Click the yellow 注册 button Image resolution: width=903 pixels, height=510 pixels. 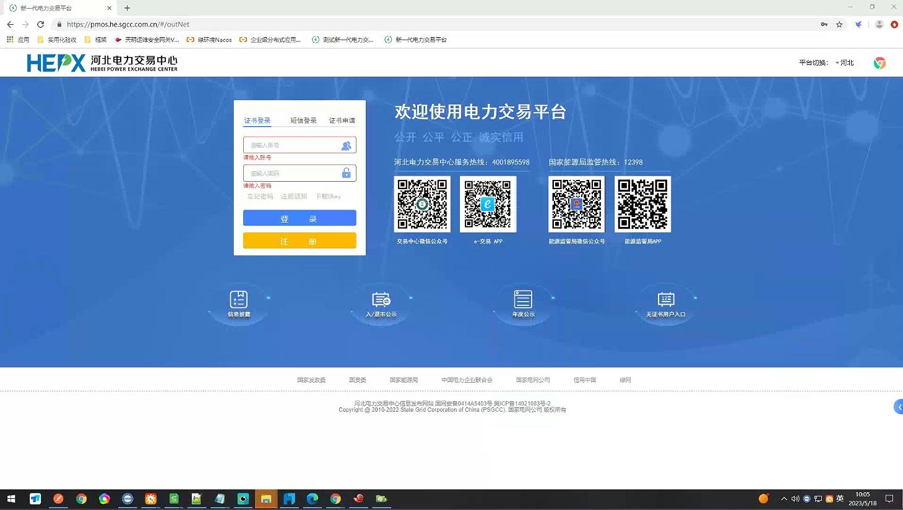click(300, 240)
